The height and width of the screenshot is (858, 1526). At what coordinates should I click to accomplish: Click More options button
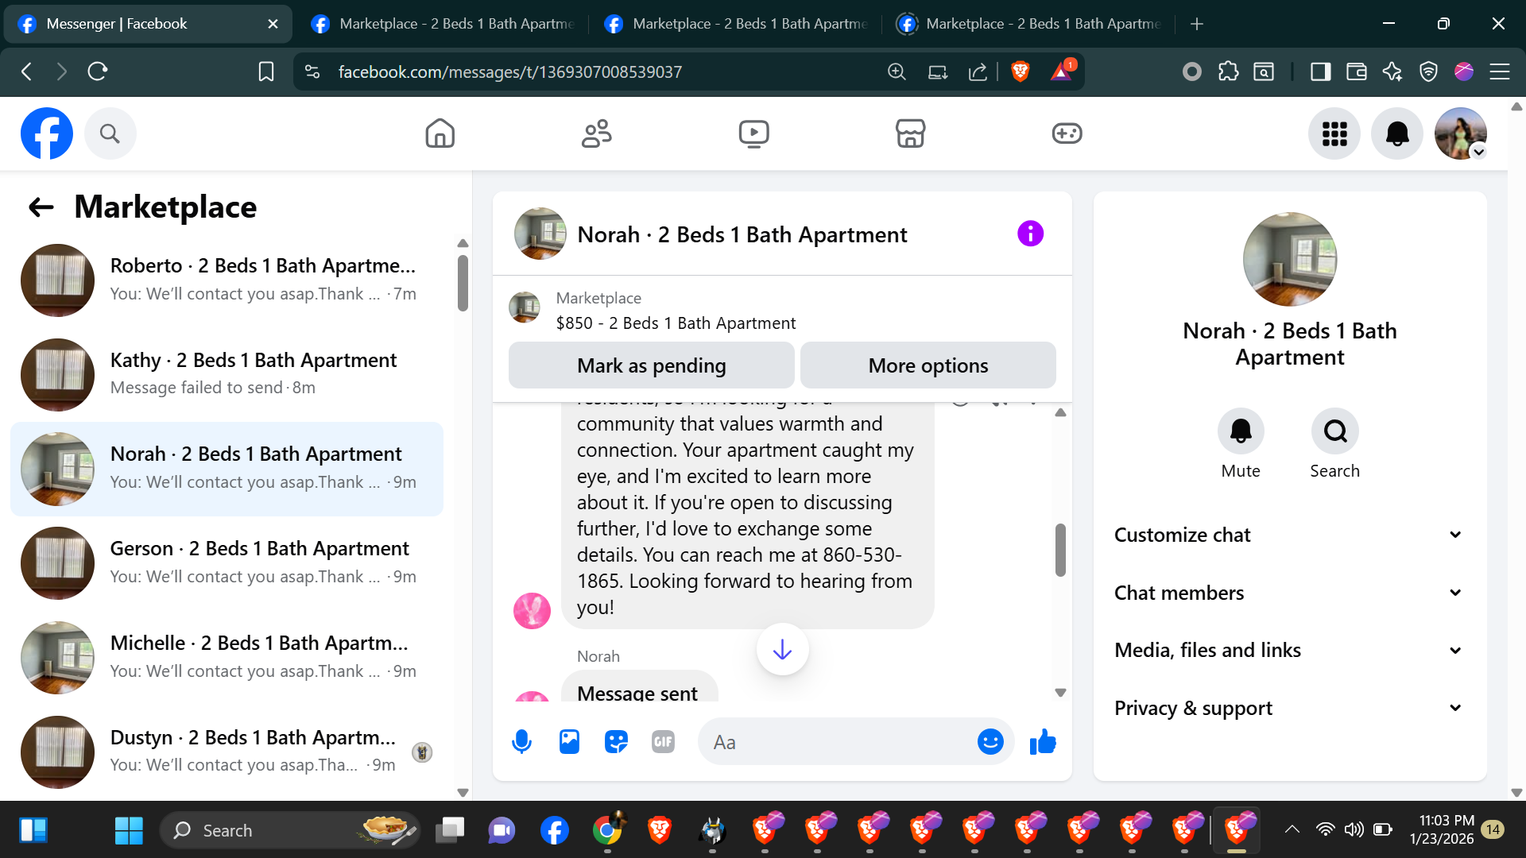click(928, 365)
